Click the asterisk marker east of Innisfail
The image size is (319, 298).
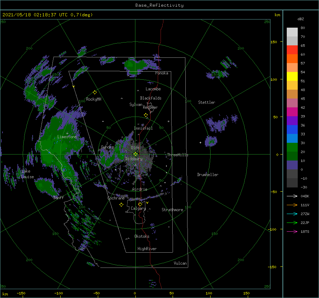pos(168,122)
